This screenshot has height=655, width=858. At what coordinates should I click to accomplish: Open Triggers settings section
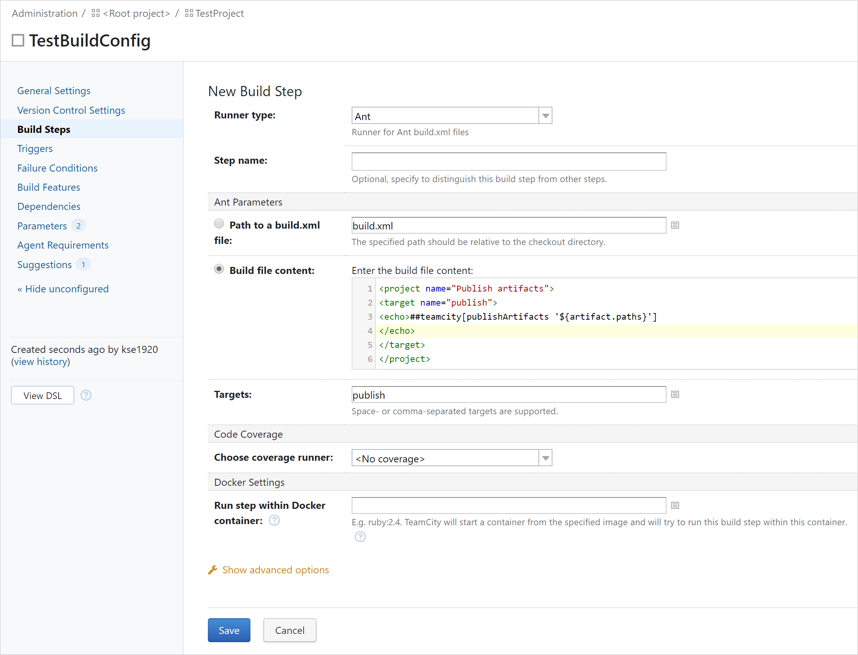35,149
